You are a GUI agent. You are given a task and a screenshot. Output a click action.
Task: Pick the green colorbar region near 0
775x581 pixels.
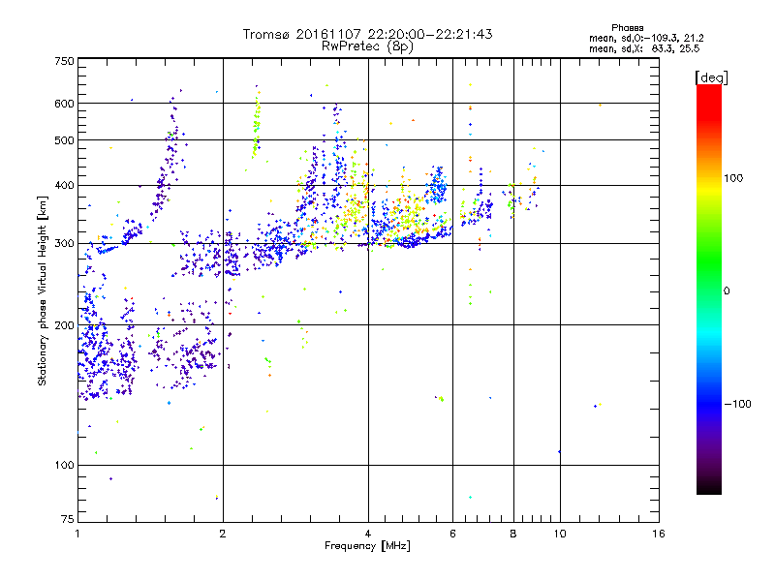708,290
